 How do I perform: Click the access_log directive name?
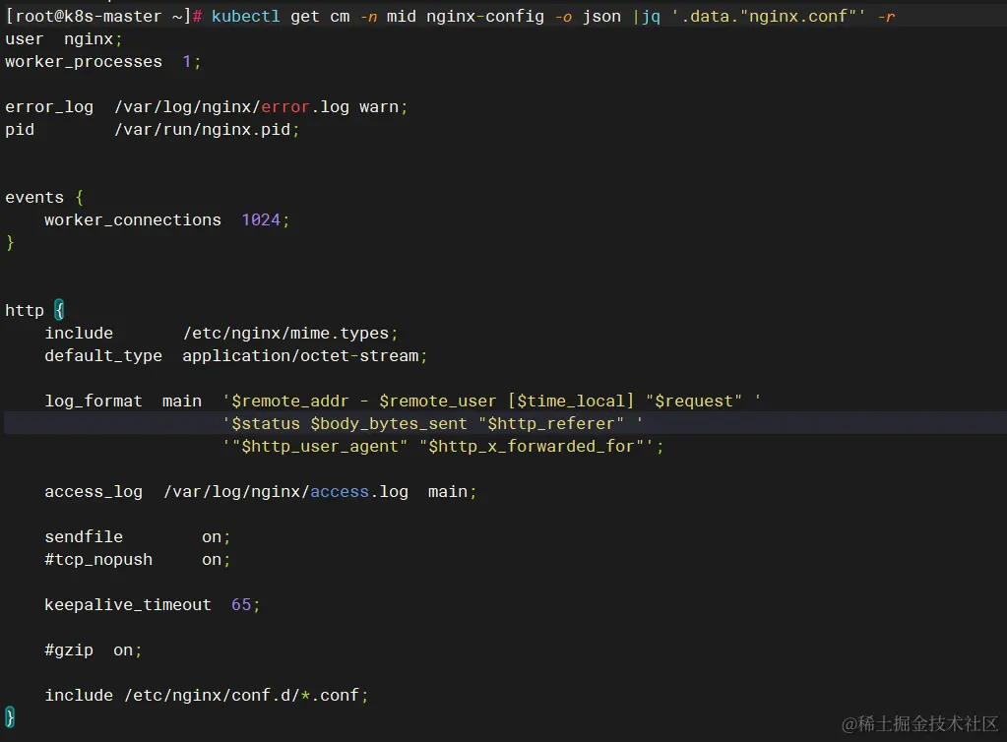click(94, 492)
